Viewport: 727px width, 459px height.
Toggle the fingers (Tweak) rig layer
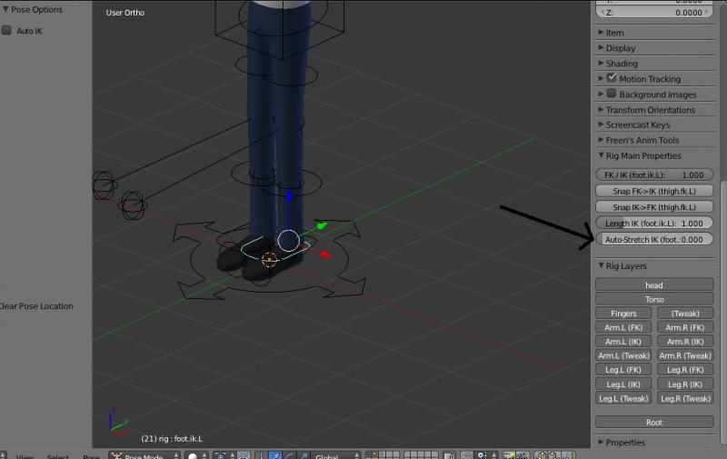coord(685,314)
